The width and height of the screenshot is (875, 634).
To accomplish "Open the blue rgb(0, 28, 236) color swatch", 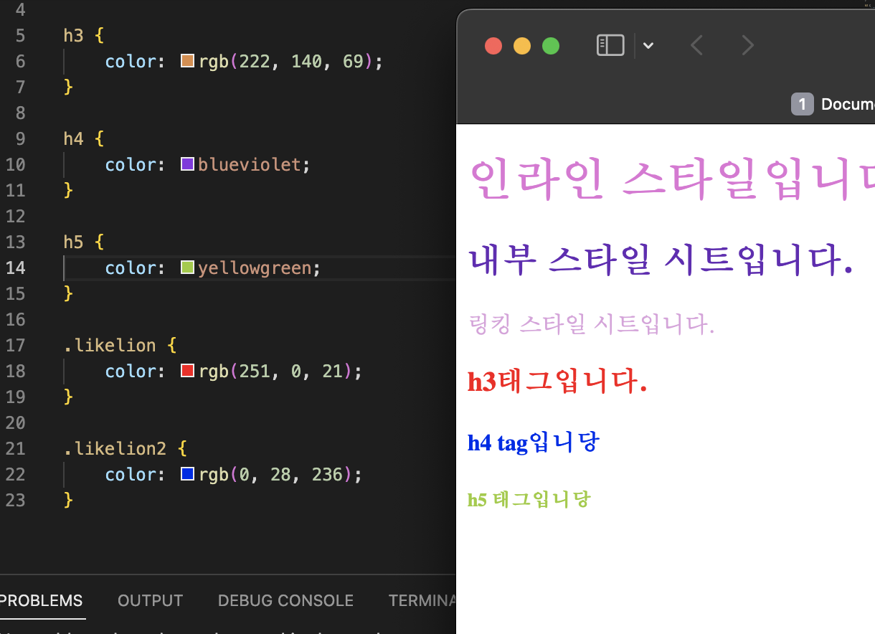I will point(188,475).
